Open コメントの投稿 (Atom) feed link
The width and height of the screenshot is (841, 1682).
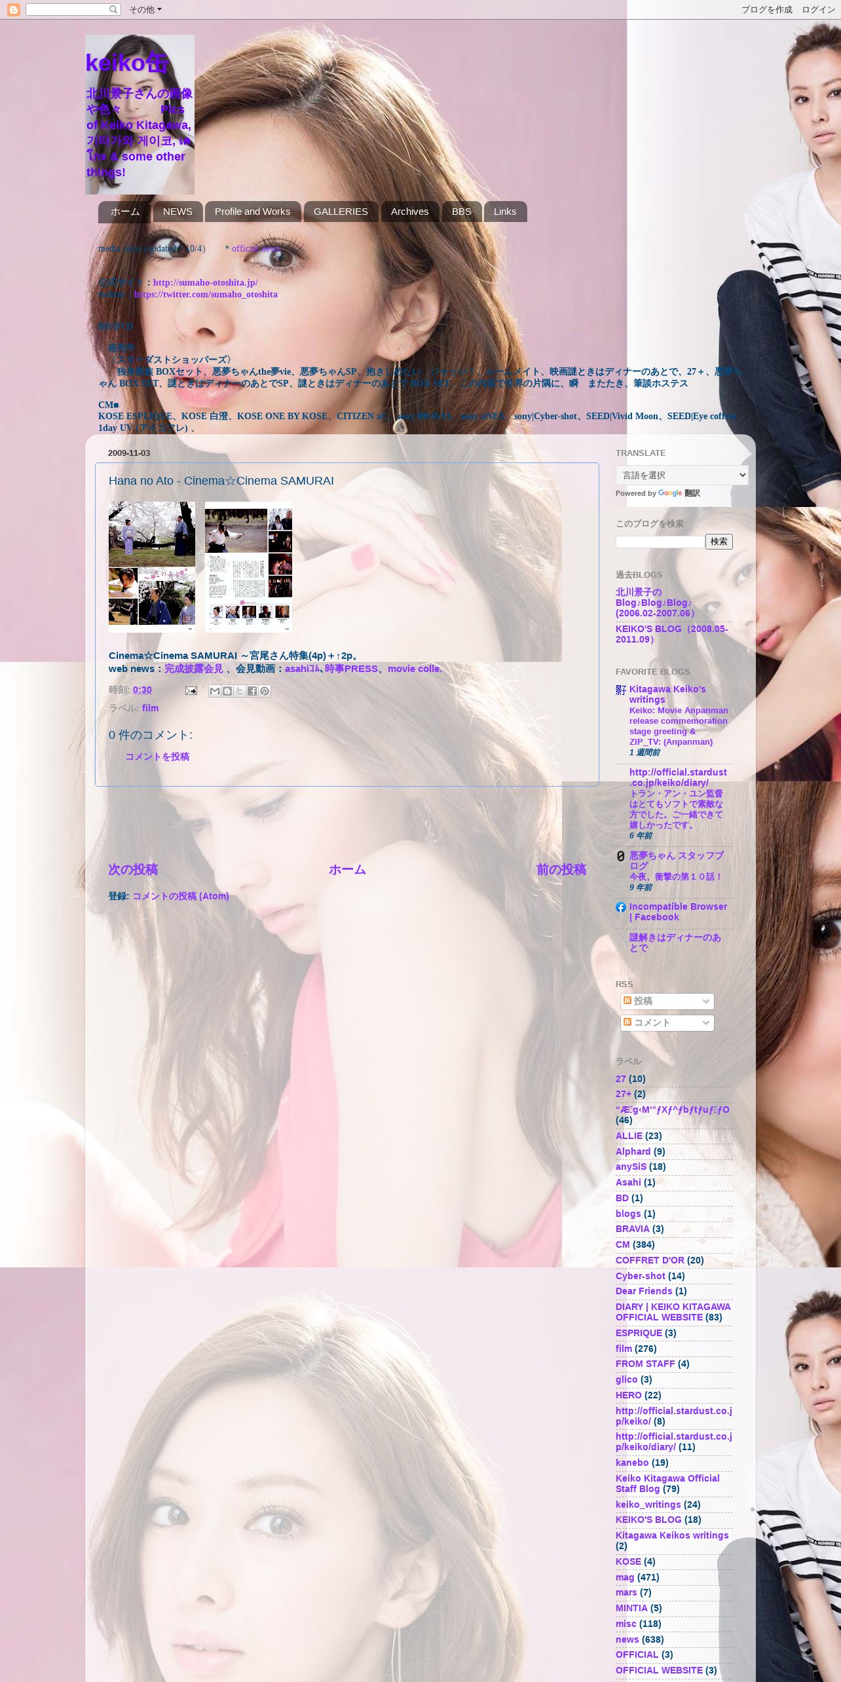(181, 896)
